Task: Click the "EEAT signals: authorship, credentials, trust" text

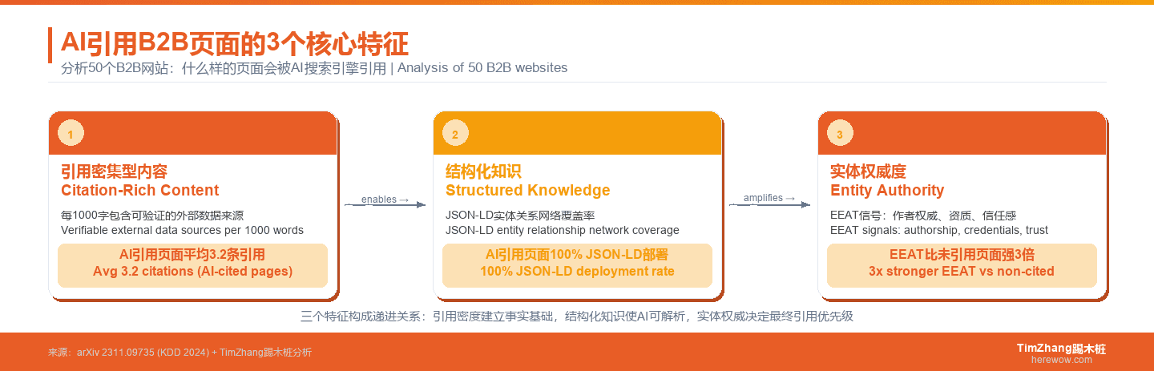Action: click(x=939, y=230)
